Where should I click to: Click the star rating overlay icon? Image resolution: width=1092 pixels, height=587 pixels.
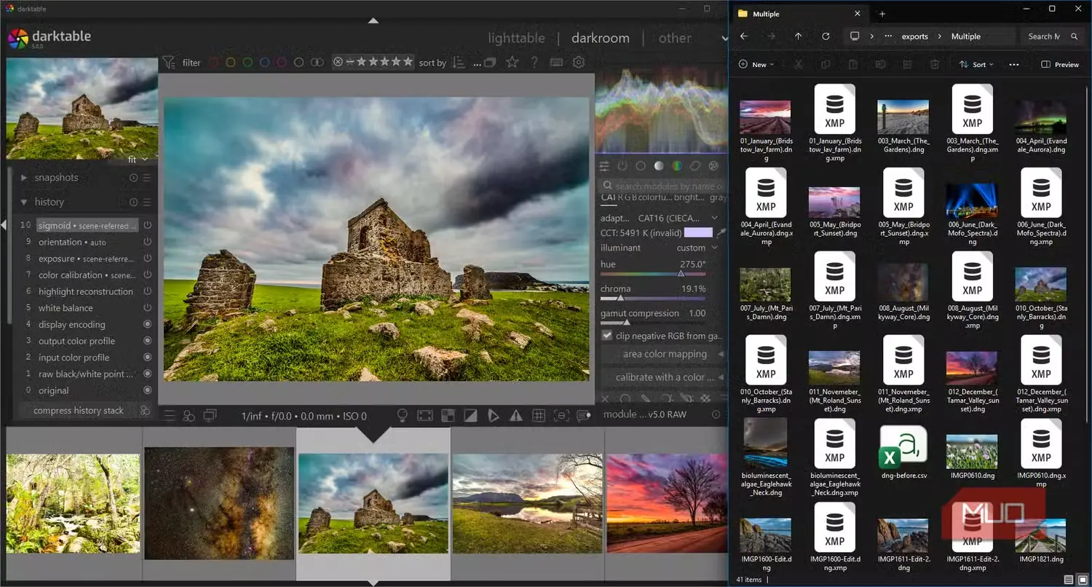pyautogui.click(x=513, y=63)
